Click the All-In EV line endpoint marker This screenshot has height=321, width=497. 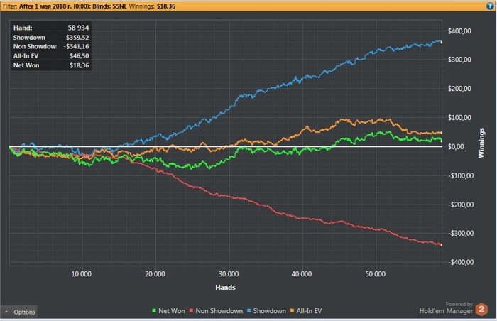coord(442,133)
